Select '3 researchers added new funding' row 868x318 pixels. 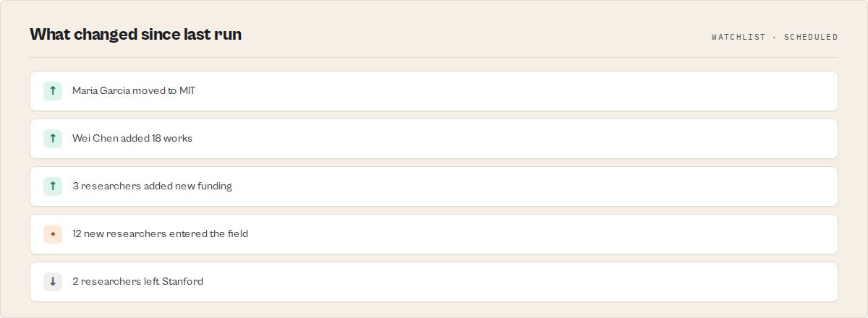[434, 186]
